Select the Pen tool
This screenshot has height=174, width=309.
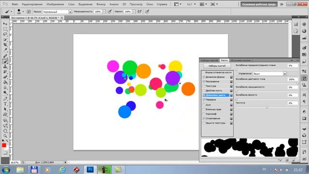(5, 99)
